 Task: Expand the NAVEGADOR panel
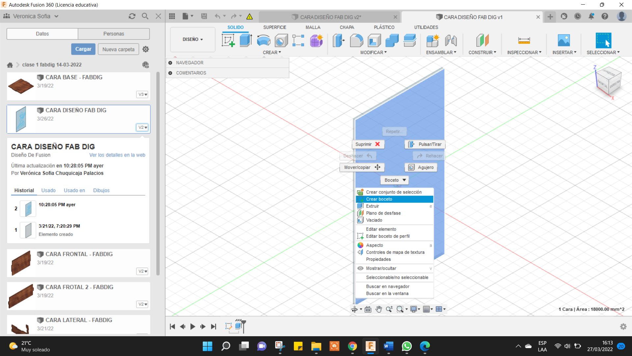[170, 63]
